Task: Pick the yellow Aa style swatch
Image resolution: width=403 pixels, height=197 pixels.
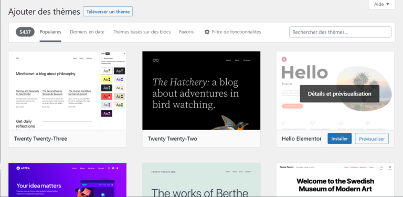Action: coord(107,79)
